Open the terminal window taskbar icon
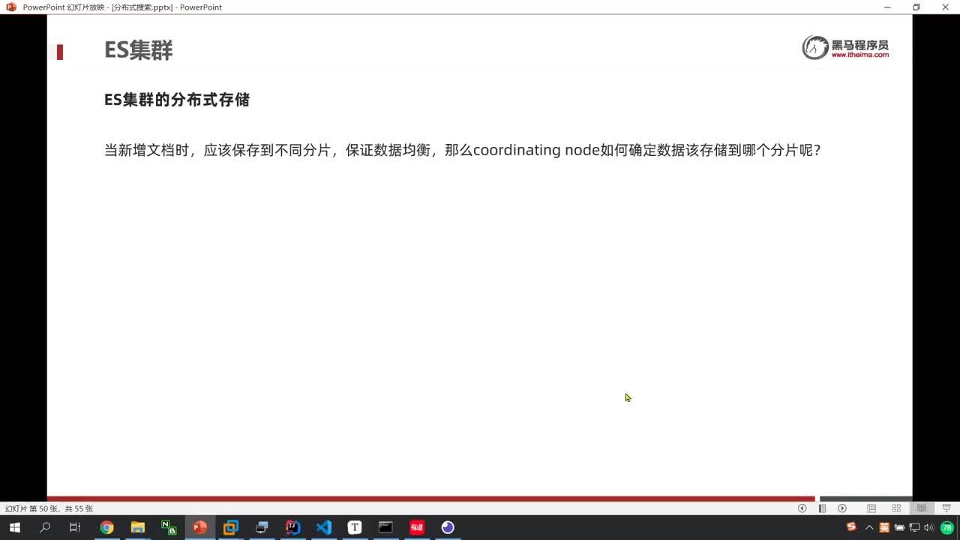Image resolution: width=960 pixels, height=540 pixels. 385,527
